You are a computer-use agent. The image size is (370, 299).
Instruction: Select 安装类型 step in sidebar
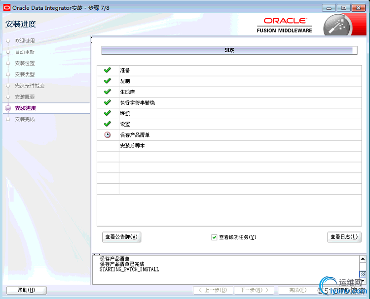pos(25,74)
